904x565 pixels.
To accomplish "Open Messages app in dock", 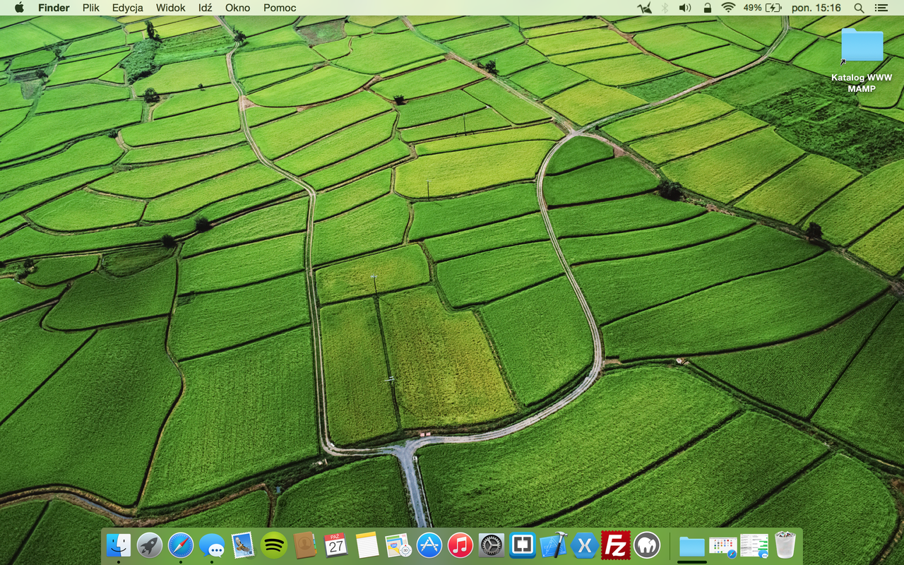I will pos(212,545).
